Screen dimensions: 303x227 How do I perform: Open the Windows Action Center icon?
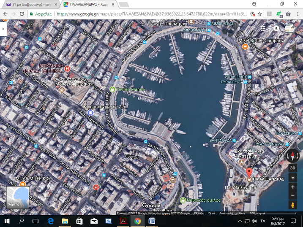[x=293, y=221]
